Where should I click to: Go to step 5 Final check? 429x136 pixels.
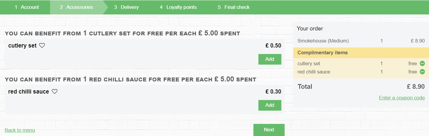point(233,7)
